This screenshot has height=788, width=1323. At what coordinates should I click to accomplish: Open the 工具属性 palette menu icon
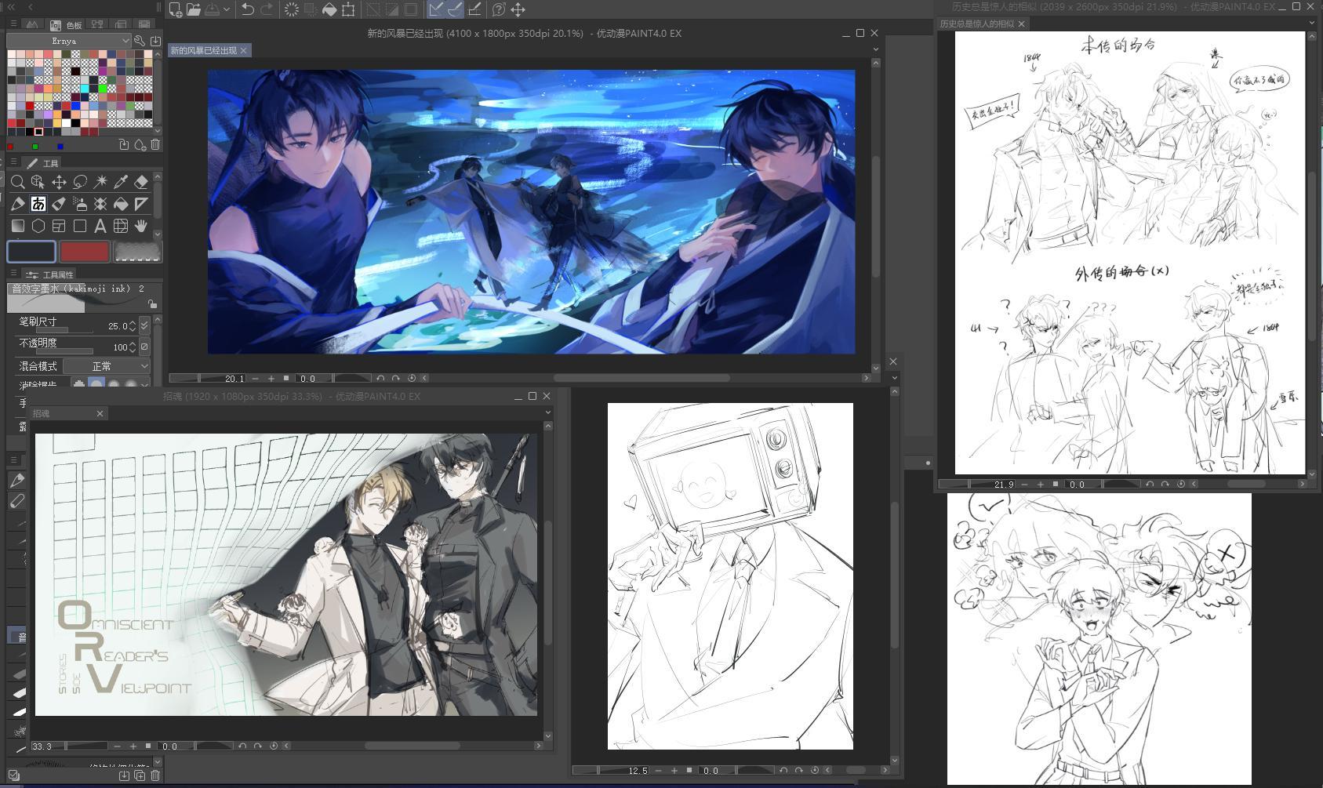pos(13,274)
